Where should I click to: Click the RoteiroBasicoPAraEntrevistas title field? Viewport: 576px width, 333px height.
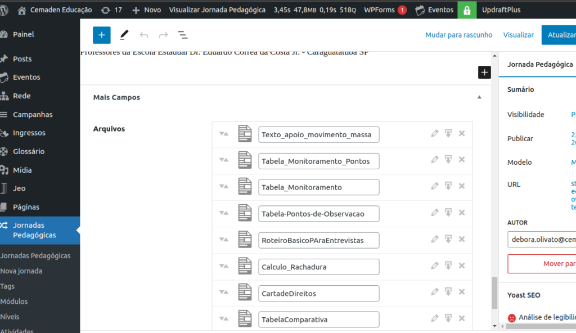(319, 240)
